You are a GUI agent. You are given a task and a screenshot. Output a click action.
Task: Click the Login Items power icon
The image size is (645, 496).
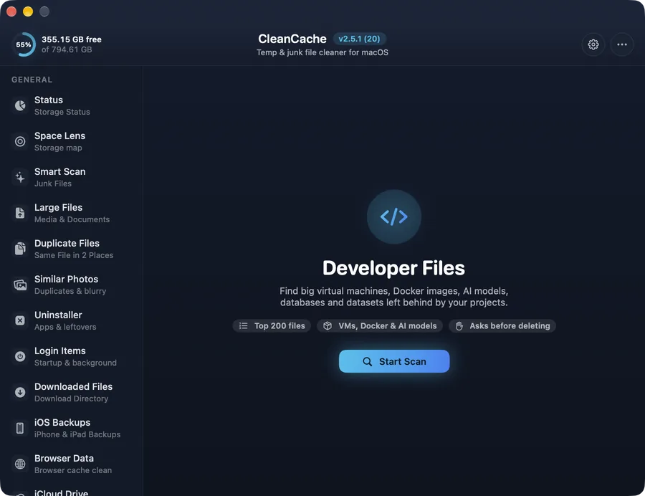click(20, 356)
